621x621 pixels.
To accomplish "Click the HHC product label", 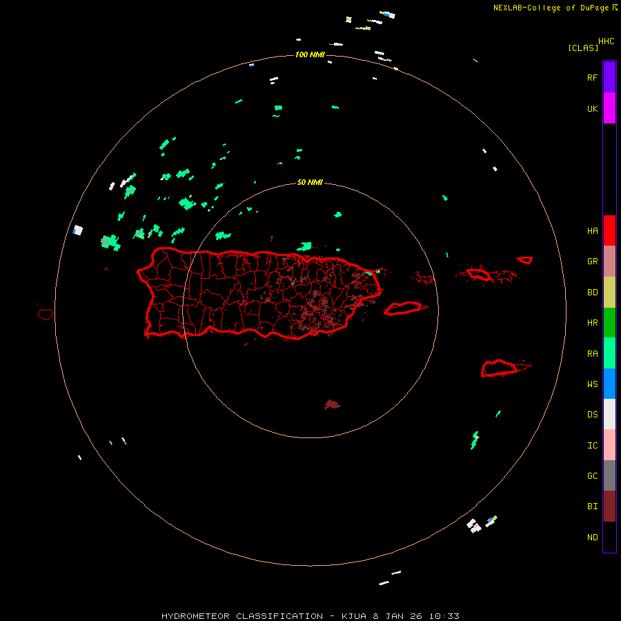I will [x=606, y=41].
